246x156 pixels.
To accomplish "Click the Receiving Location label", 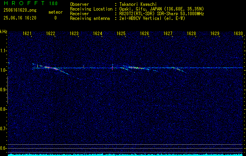I will [x=91, y=9].
